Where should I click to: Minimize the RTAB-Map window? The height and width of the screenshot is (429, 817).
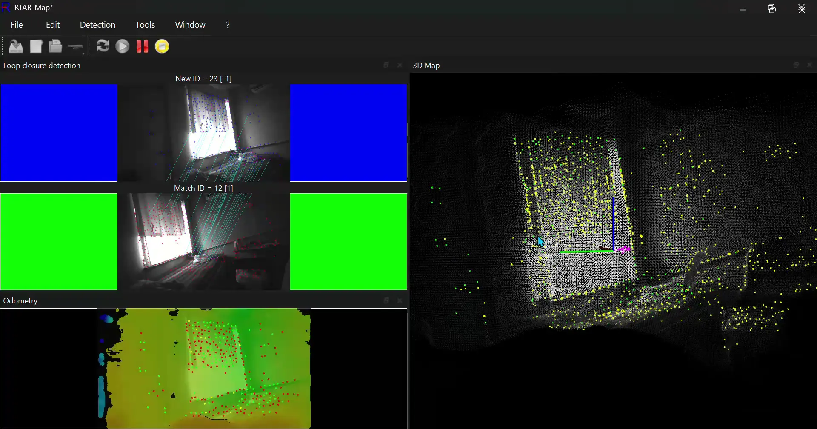743,9
